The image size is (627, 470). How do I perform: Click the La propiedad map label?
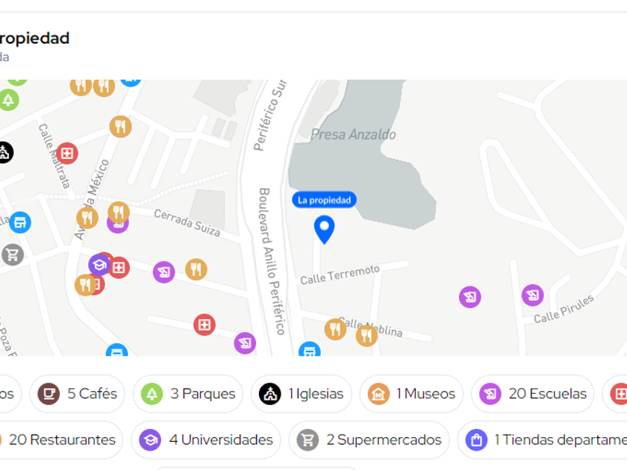pos(324,200)
